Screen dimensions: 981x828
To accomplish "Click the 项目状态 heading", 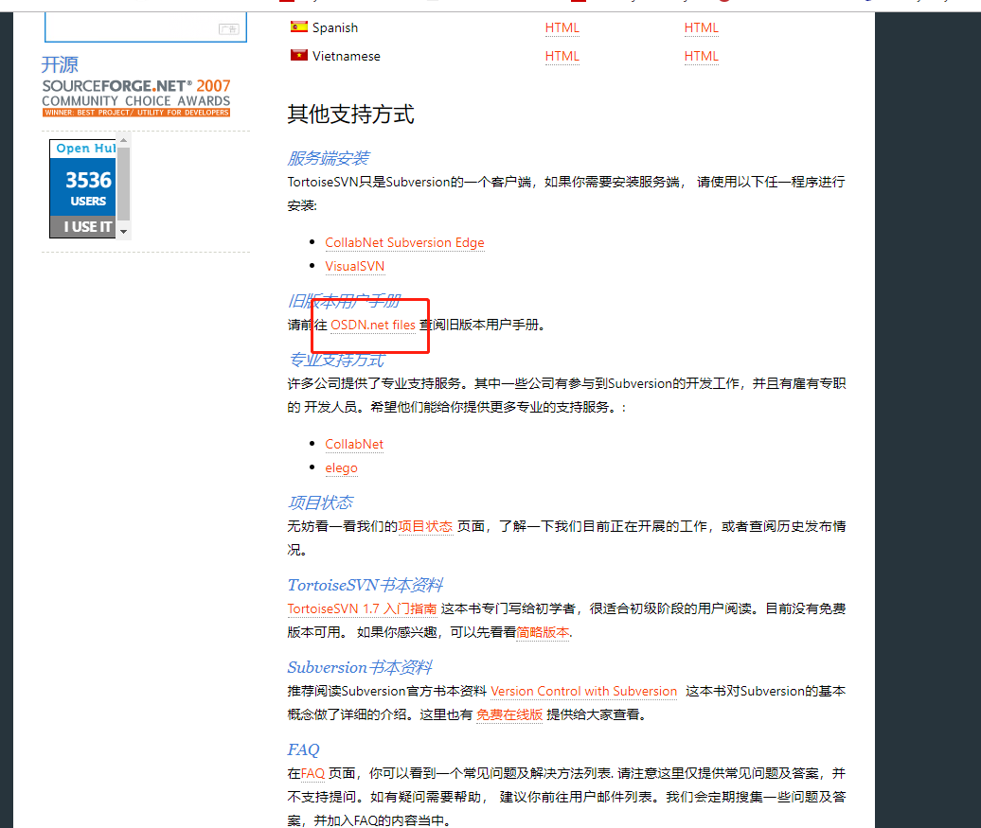I will [320, 502].
